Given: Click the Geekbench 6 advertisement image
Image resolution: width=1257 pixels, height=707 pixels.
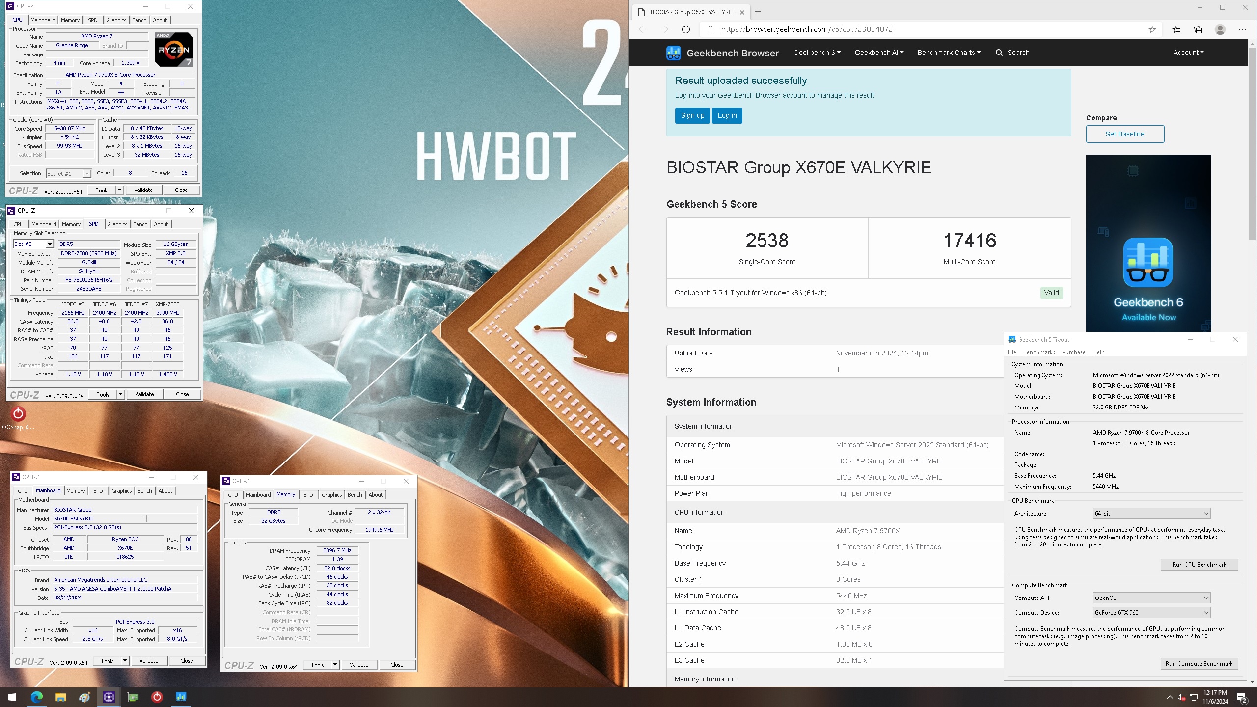Looking at the screenshot, I should point(1148,244).
